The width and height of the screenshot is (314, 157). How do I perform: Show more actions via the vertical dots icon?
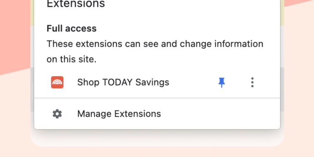252,82
